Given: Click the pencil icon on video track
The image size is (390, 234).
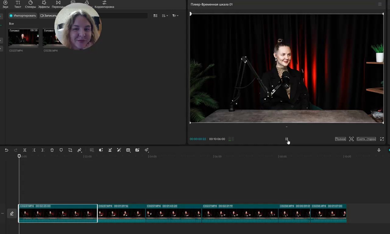Looking at the screenshot, I should point(12,214).
